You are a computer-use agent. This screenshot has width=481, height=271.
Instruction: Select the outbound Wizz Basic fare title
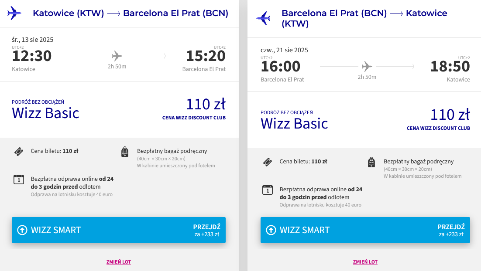pyautogui.click(x=45, y=113)
